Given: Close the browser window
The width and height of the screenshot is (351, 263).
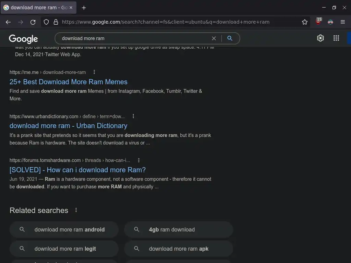Looking at the screenshot, I should [344, 8].
